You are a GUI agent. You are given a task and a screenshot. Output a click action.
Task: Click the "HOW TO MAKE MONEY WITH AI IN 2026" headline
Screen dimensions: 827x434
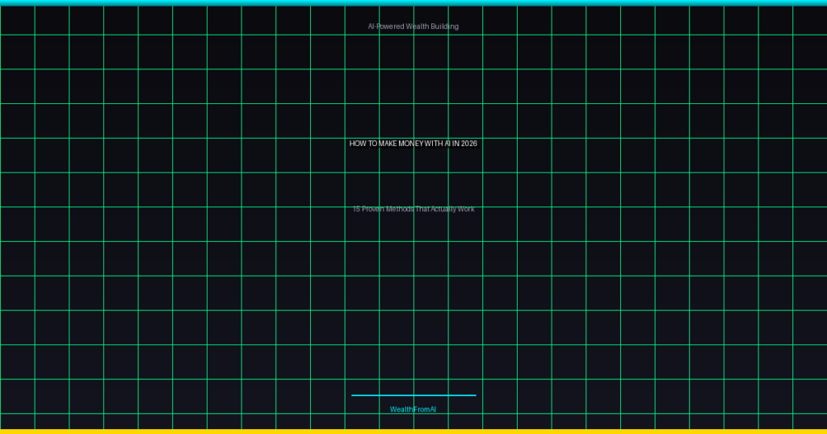click(x=413, y=144)
